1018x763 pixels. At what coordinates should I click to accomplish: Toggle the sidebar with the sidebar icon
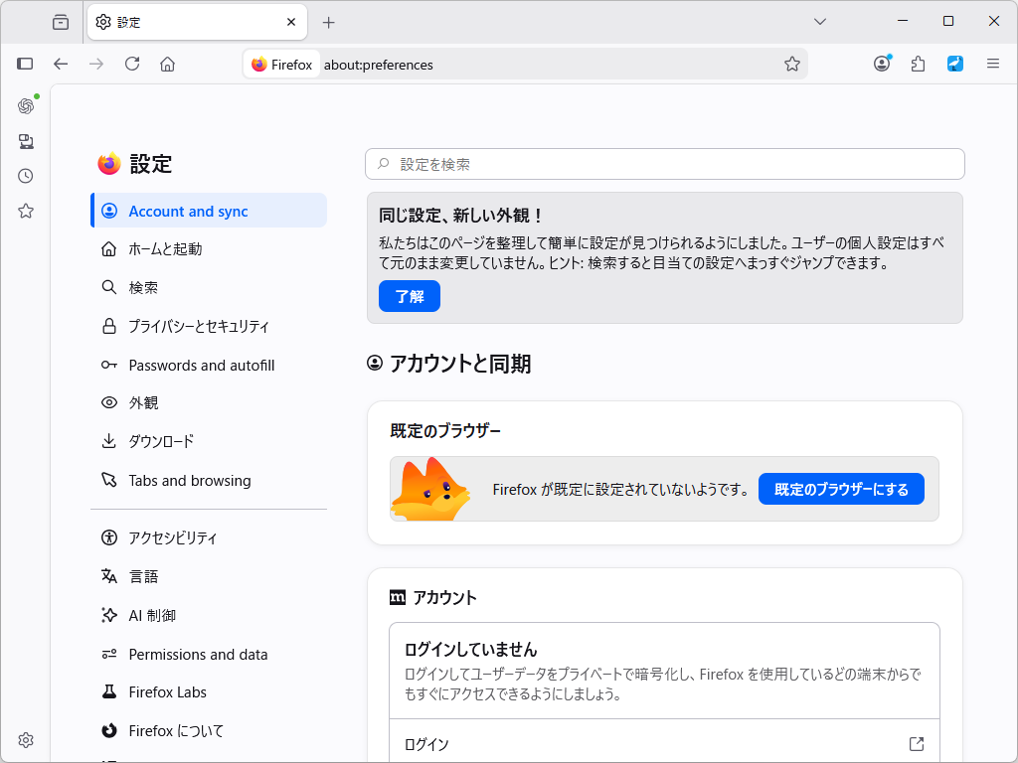coord(25,64)
